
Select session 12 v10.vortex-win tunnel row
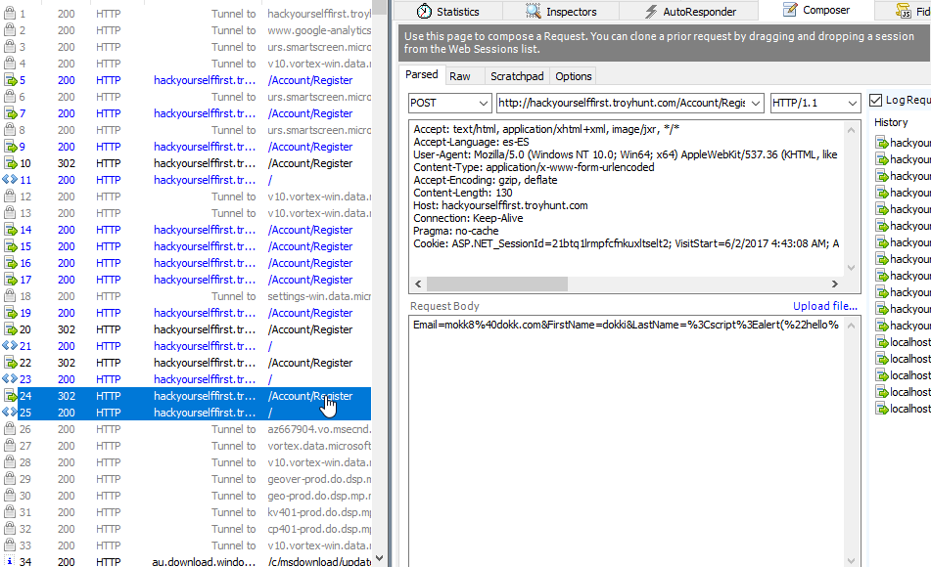[187, 196]
